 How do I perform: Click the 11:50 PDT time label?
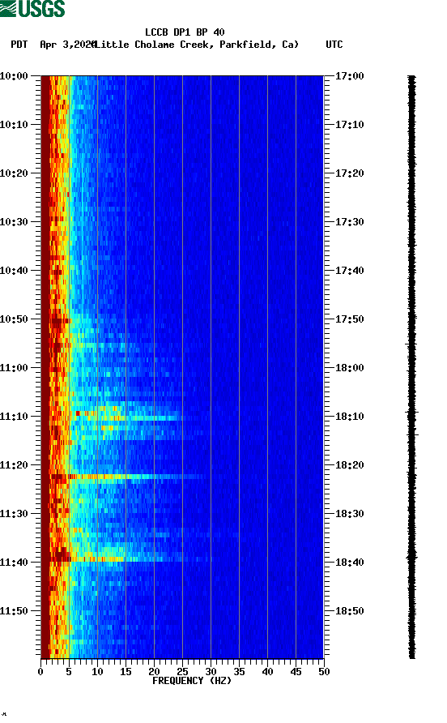tap(14, 611)
